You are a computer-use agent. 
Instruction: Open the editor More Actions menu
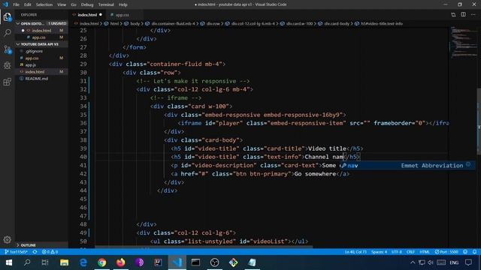point(473,15)
